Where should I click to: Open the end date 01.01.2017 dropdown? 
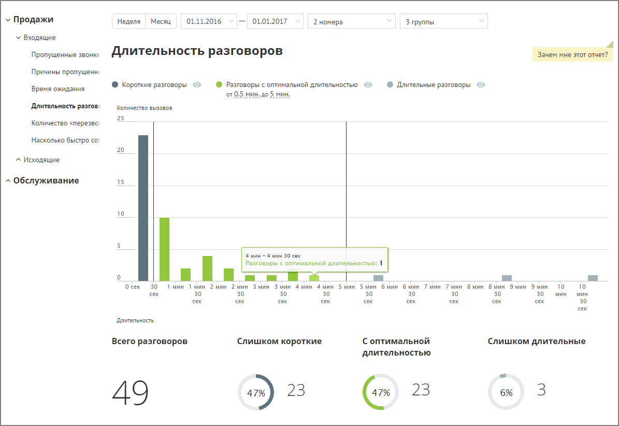(x=275, y=21)
